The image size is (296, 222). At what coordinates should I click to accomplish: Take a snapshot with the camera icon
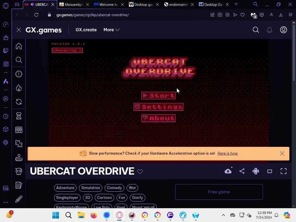coord(220,15)
